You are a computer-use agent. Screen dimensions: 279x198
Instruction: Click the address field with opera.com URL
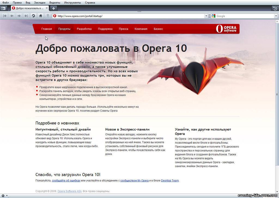[131, 16]
